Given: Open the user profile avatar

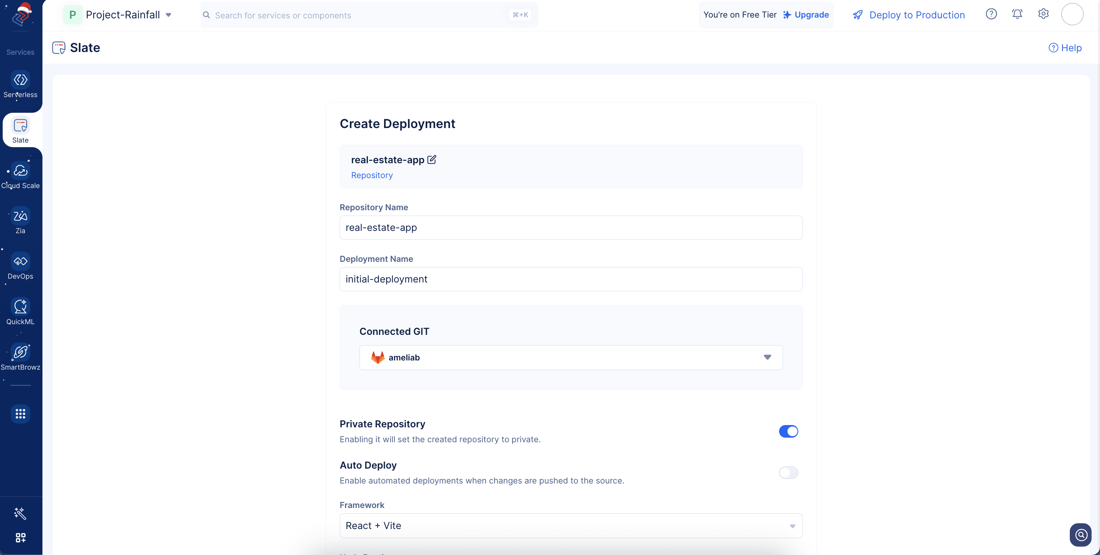Looking at the screenshot, I should pos(1072,14).
